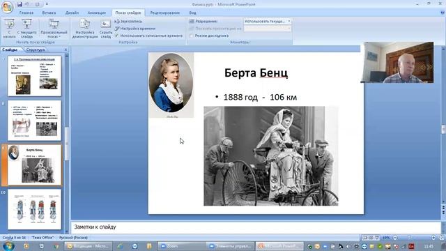This screenshot has width=446, height=251.
Task: Click Звукозапись narration button
Action: tap(128, 22)
